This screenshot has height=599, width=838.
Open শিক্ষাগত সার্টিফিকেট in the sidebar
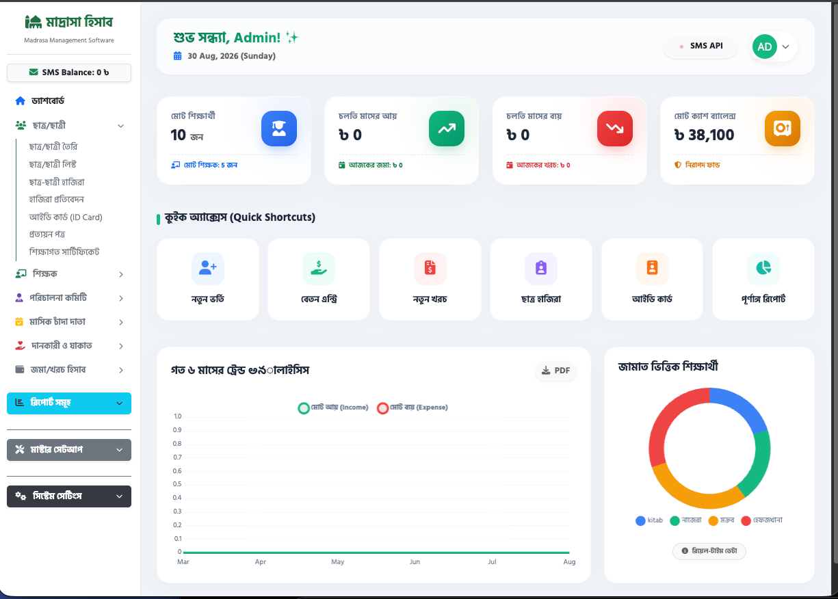tap(64, 252)
